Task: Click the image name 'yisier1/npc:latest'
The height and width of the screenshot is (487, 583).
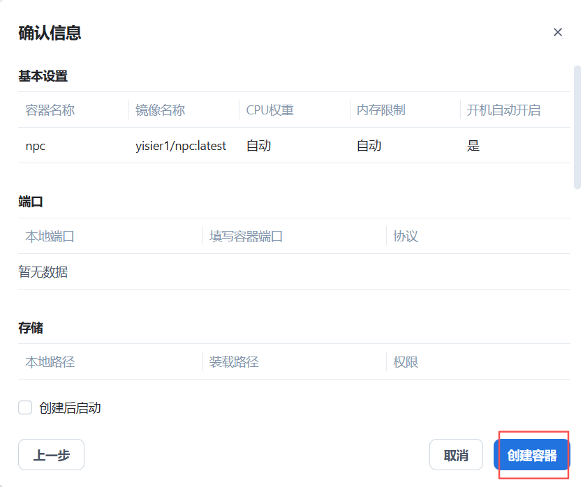Action: [x=181, y=146]
